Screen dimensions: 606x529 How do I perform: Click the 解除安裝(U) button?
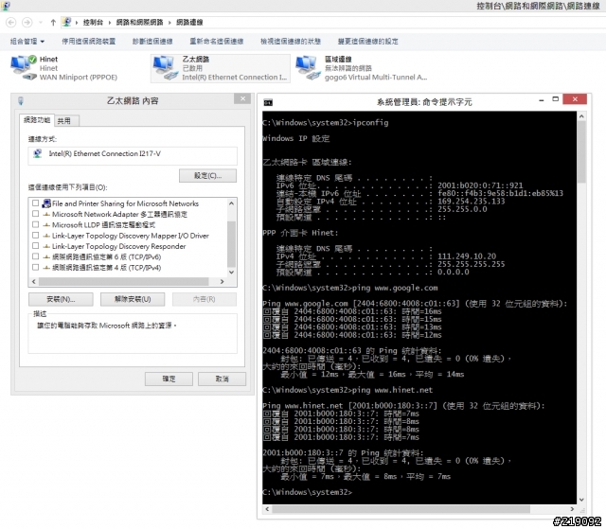tap(133, 299)
